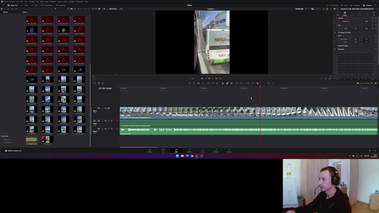
Task: Toggle the Position Lock padlock icon
Action: [232, 83]
